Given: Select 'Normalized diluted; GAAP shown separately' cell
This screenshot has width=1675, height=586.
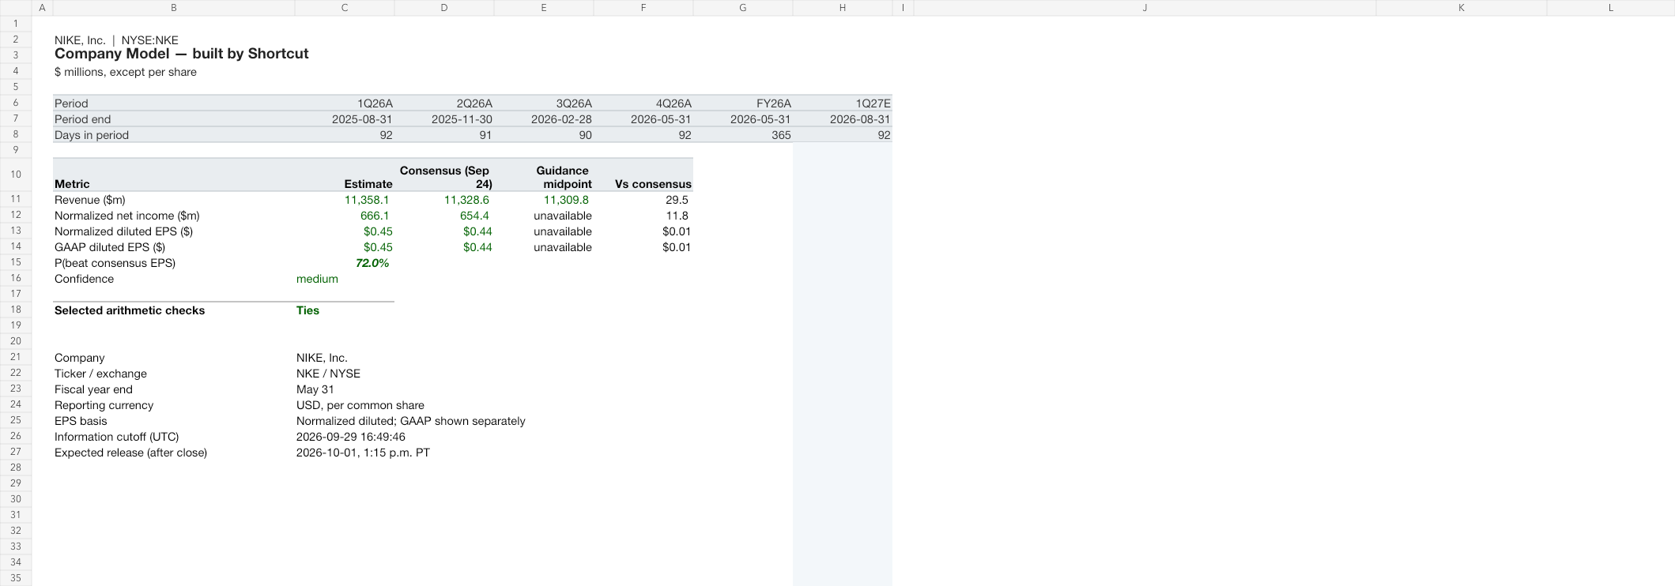Looking at the screenshot, I should coord(410,421).
